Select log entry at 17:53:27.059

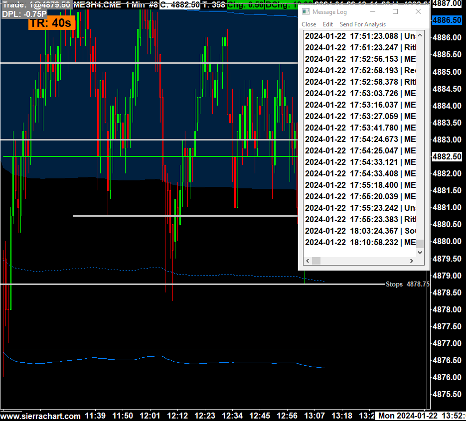(x=360, y=116)
